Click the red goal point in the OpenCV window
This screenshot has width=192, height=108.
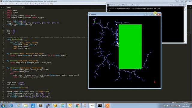(x=155, y=82)
